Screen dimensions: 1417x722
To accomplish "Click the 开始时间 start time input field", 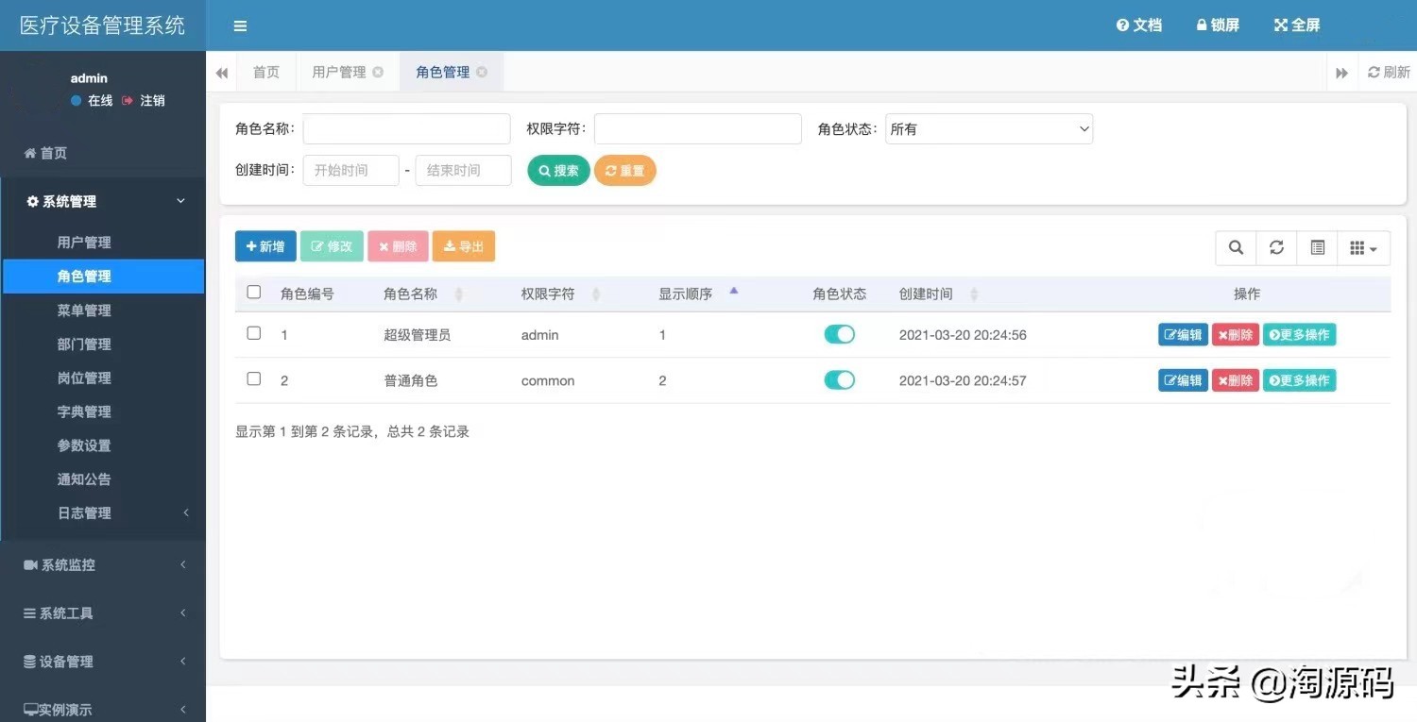I will (x=350, y=170).
